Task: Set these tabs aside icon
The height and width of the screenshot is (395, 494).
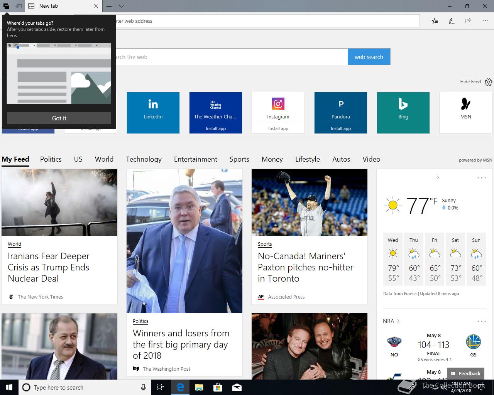Action: (x=19, y=6)
